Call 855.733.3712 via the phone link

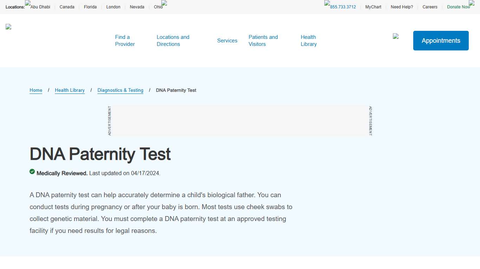tap(342, 7)
